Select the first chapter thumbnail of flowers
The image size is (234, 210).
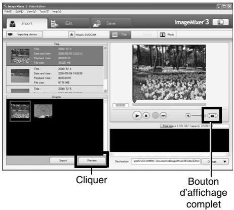tap(20, 111)
